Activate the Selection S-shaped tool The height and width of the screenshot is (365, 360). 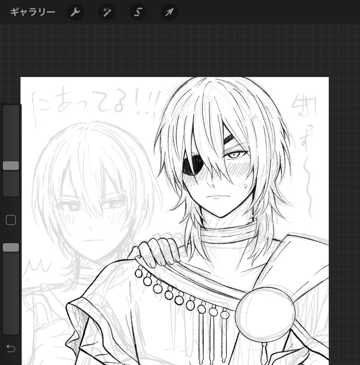[x=138, y=12]
